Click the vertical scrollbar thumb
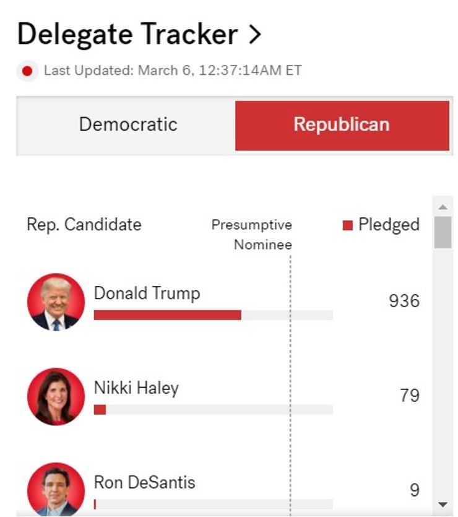 [443, 232]
